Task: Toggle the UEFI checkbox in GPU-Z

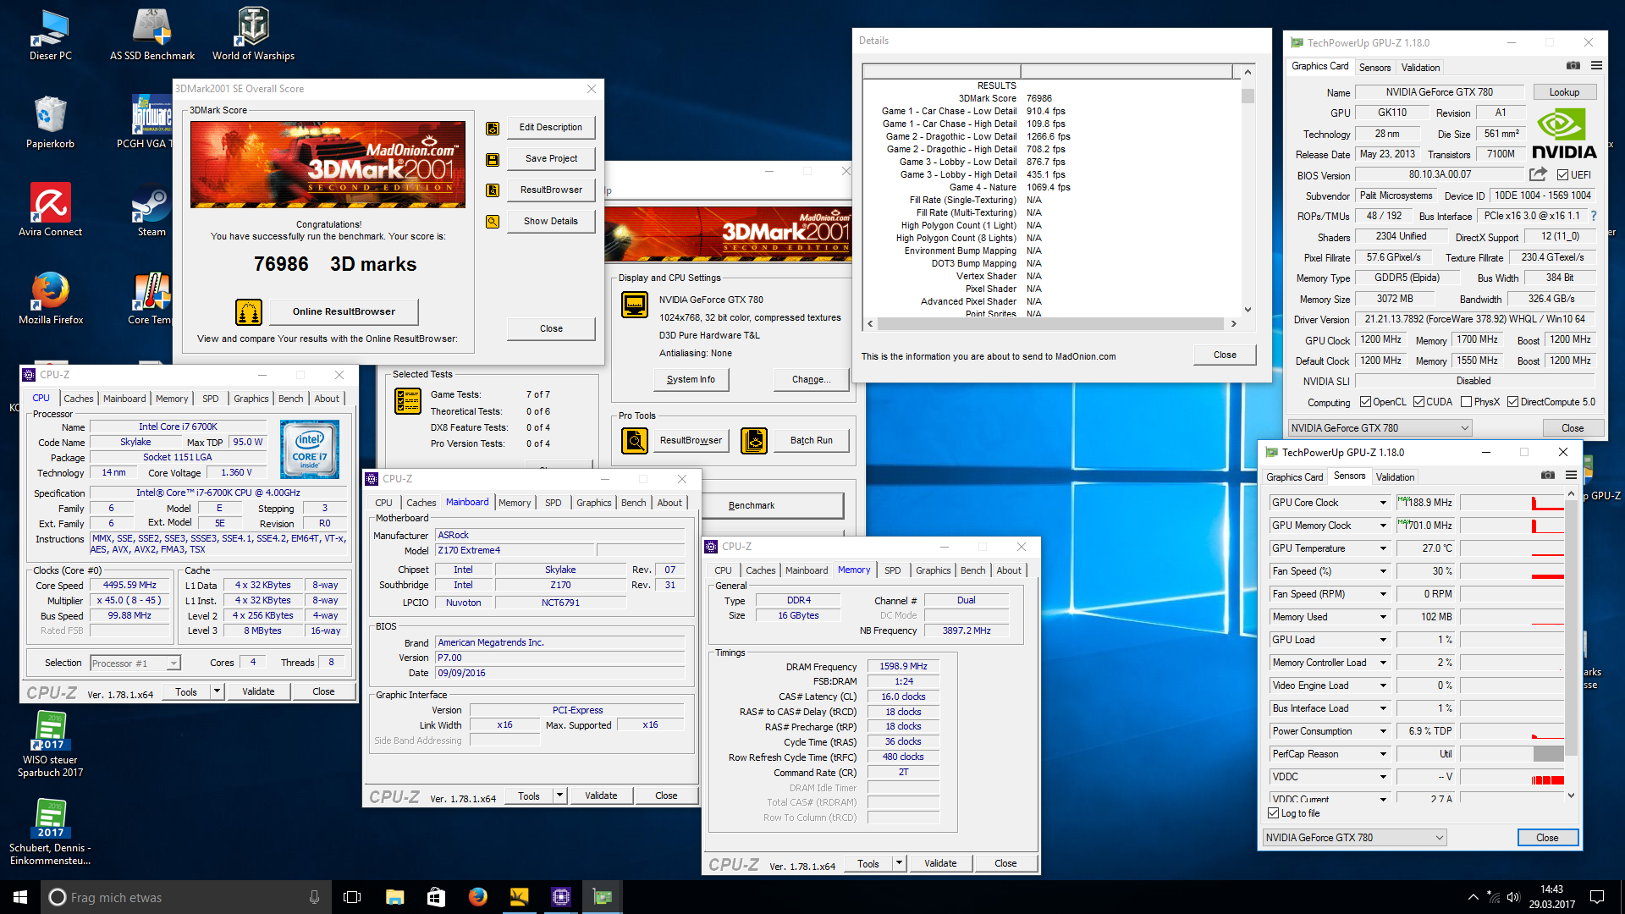Action: [1562, 175]
